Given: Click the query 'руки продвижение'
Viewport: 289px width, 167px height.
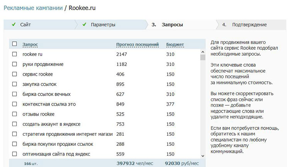Looking at the screenshot, I should 43,64.
